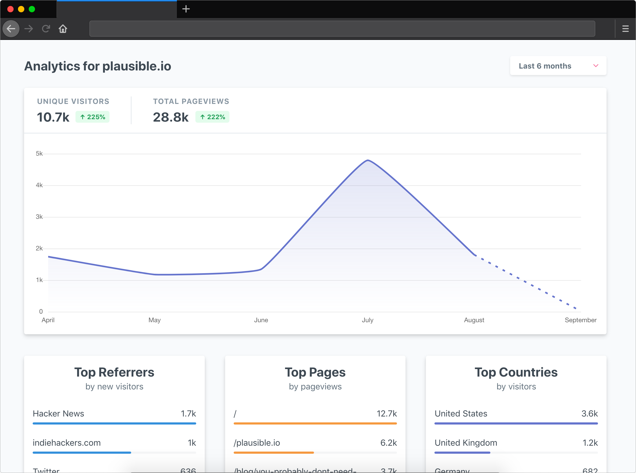Screen dimensions: 636x473
Task: Select the active browser tab
Action: (116, 9)
